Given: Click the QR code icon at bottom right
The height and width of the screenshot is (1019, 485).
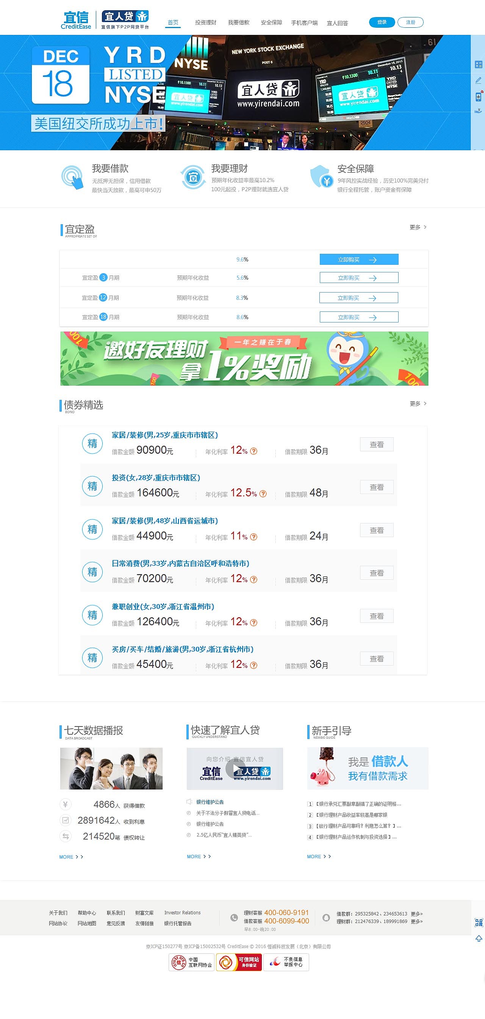Looking at the screenshot, I should [x=479, y=923].
